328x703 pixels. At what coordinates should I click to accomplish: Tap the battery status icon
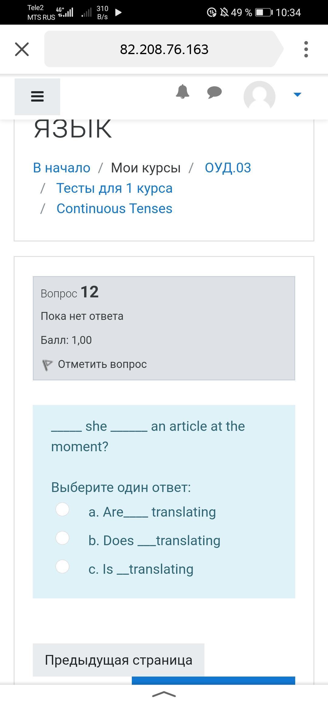(x=264, y=12)
